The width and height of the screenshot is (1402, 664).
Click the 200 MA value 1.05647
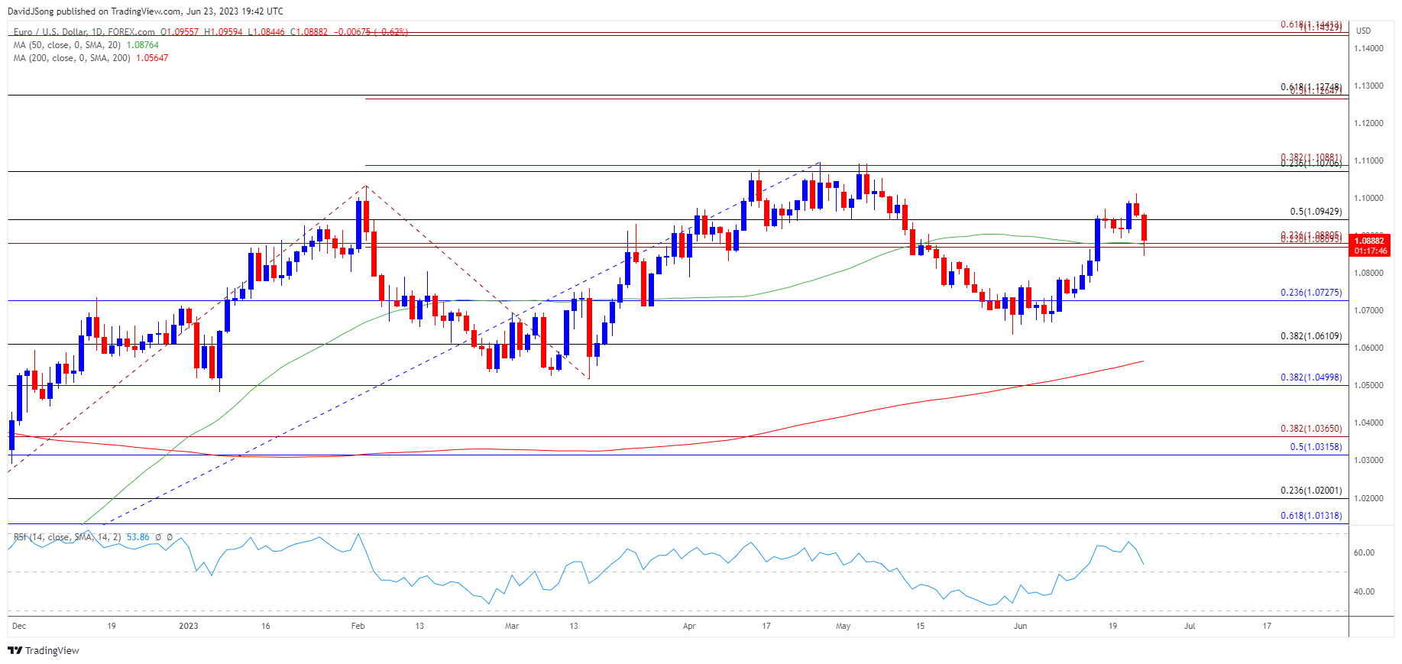click(x=152, y=58)
